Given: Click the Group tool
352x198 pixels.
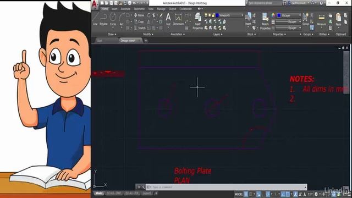Looking at the screenshot, I should (x=306, y=19).
